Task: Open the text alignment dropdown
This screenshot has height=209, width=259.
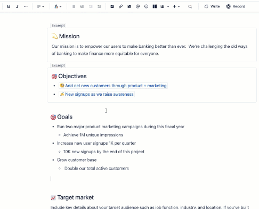Action: coord(41,6)
